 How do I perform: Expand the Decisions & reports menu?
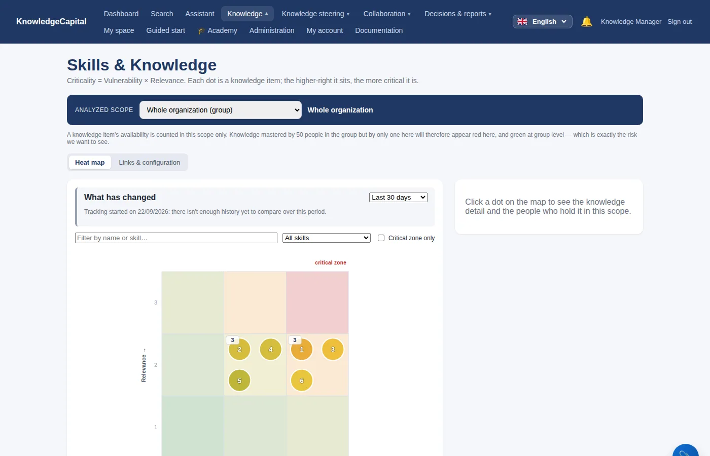click(458, 14)
